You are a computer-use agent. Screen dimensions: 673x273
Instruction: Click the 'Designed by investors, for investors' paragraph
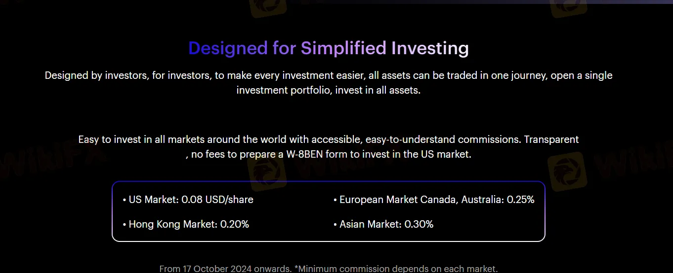pyautogui.click(x=329, y=83)
